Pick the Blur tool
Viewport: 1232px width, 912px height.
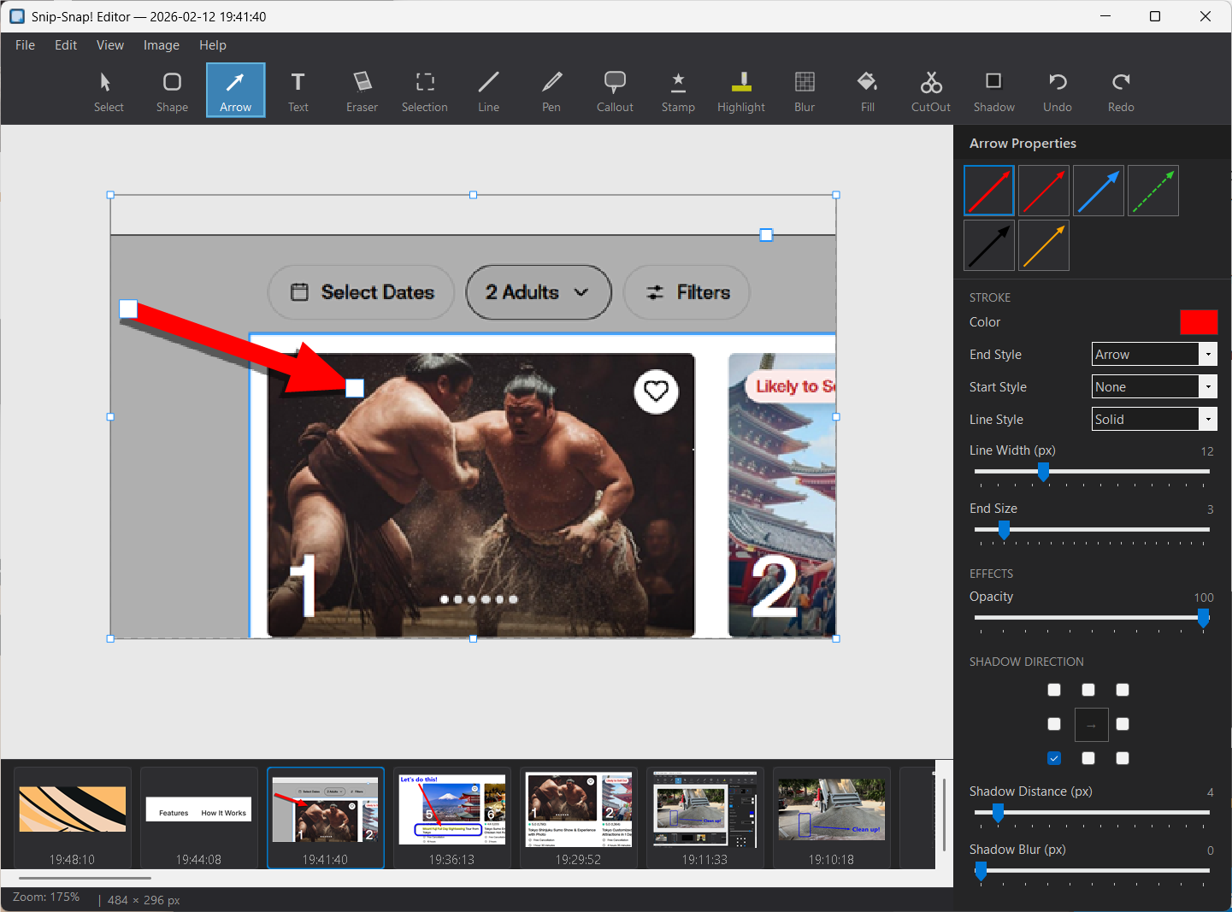[x=805, y=91]
